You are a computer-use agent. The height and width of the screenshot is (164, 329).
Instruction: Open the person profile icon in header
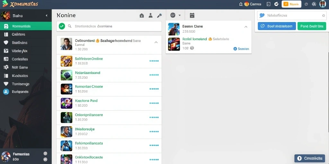[x=150, y=15]
